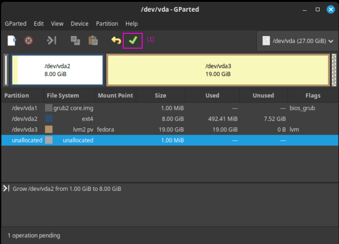The height and width of the screenshot is (244, 339).
Task: Click 'fedora' mount point cell
Action: [x=105, y=130]
